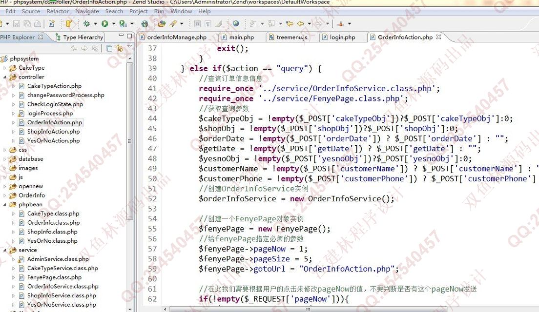This screenshot has width=539, height=312.
Task: Click the pen Search toolbar icon
Action: (173, 24)
